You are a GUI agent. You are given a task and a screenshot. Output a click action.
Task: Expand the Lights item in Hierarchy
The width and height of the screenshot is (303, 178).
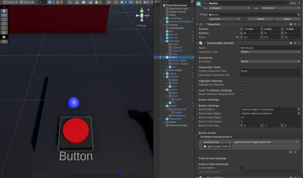164,73
